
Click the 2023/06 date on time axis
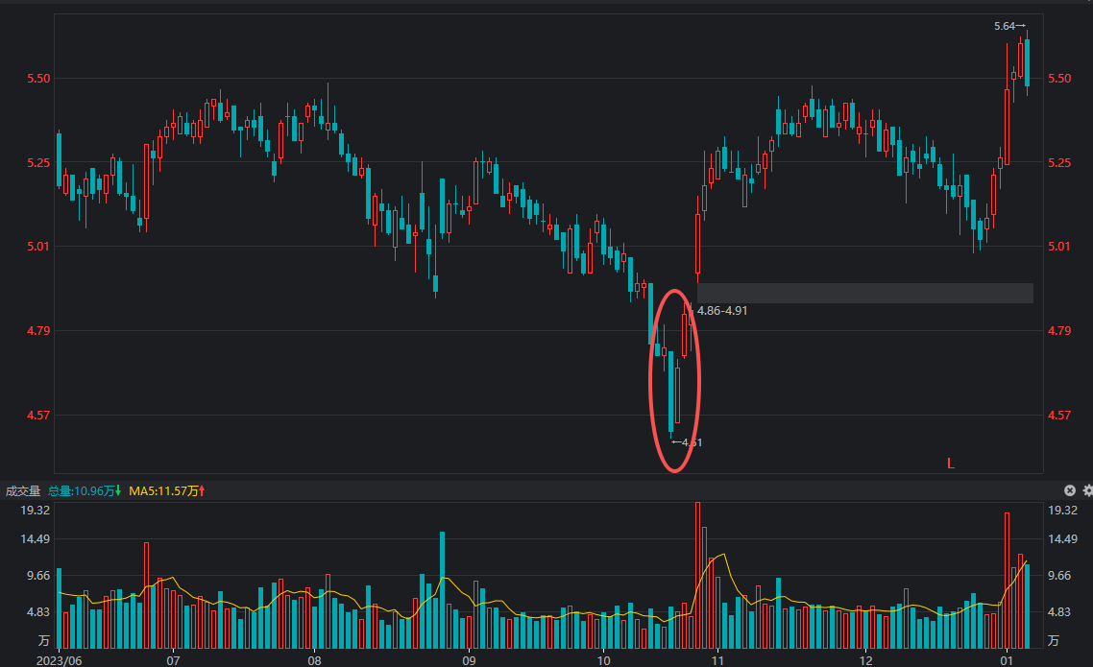pos(60,661)
